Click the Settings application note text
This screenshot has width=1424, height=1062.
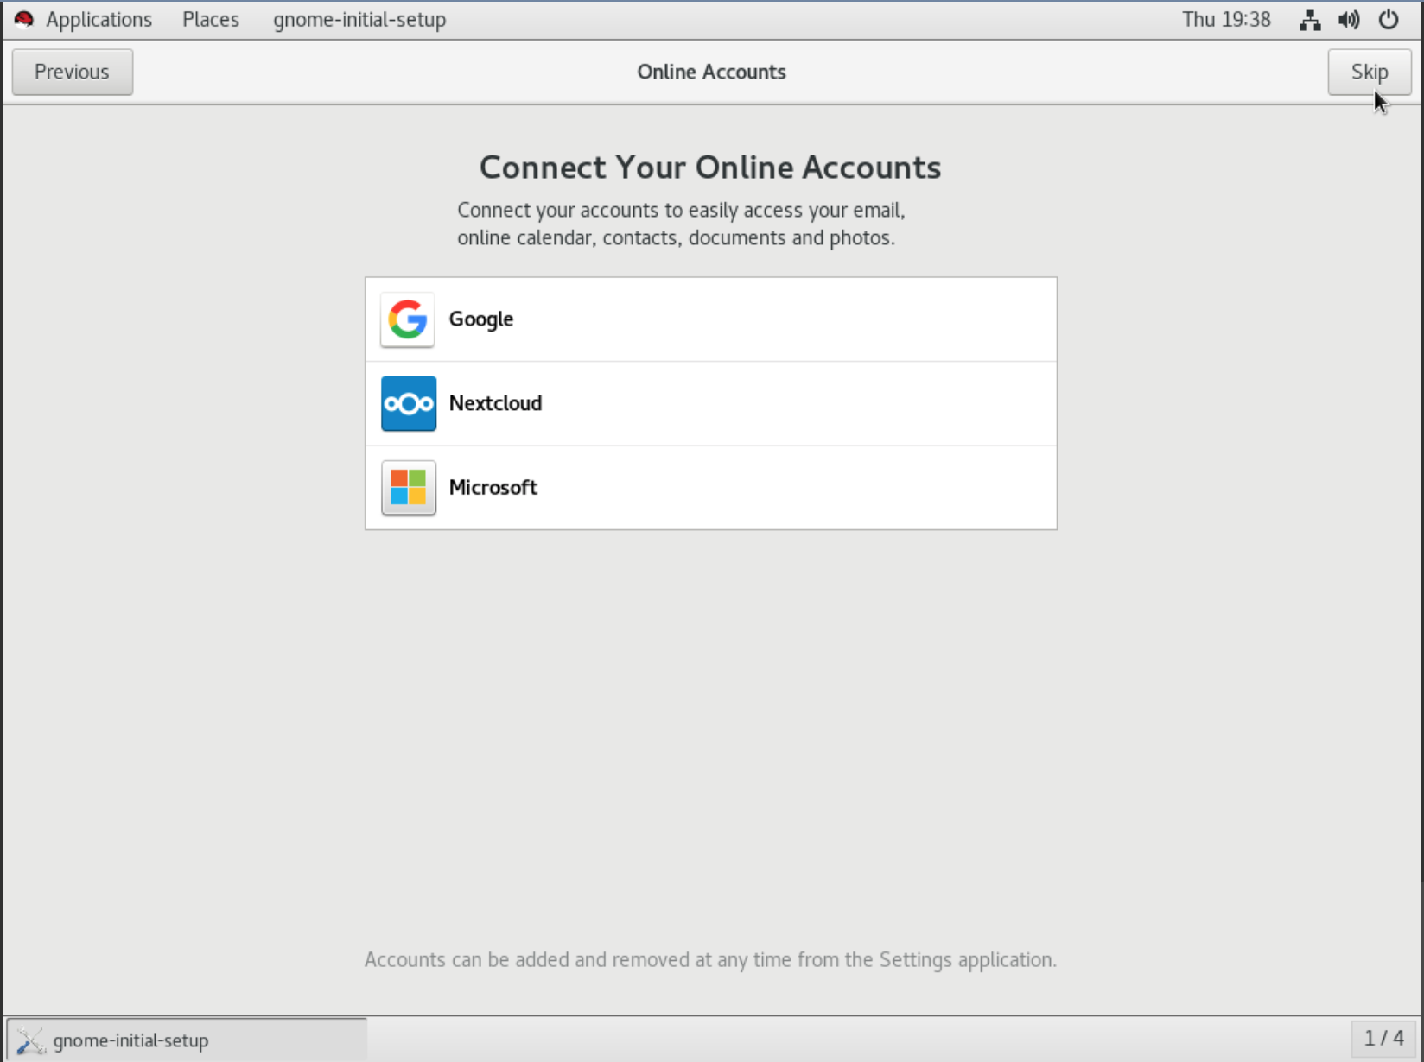(x=710, y=960)
